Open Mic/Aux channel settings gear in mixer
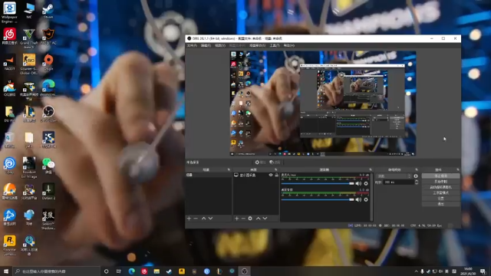Viewport: 491px width, 276px height. (366, 183)
